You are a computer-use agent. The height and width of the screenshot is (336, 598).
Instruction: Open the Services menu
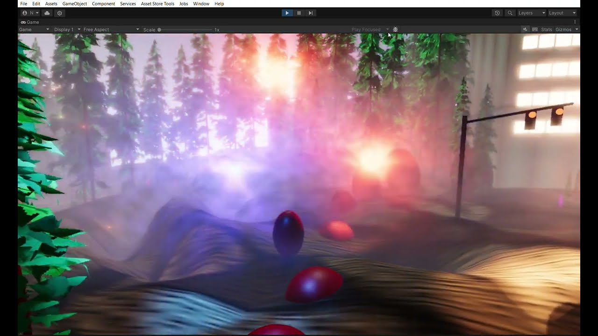tap(128, 4)
